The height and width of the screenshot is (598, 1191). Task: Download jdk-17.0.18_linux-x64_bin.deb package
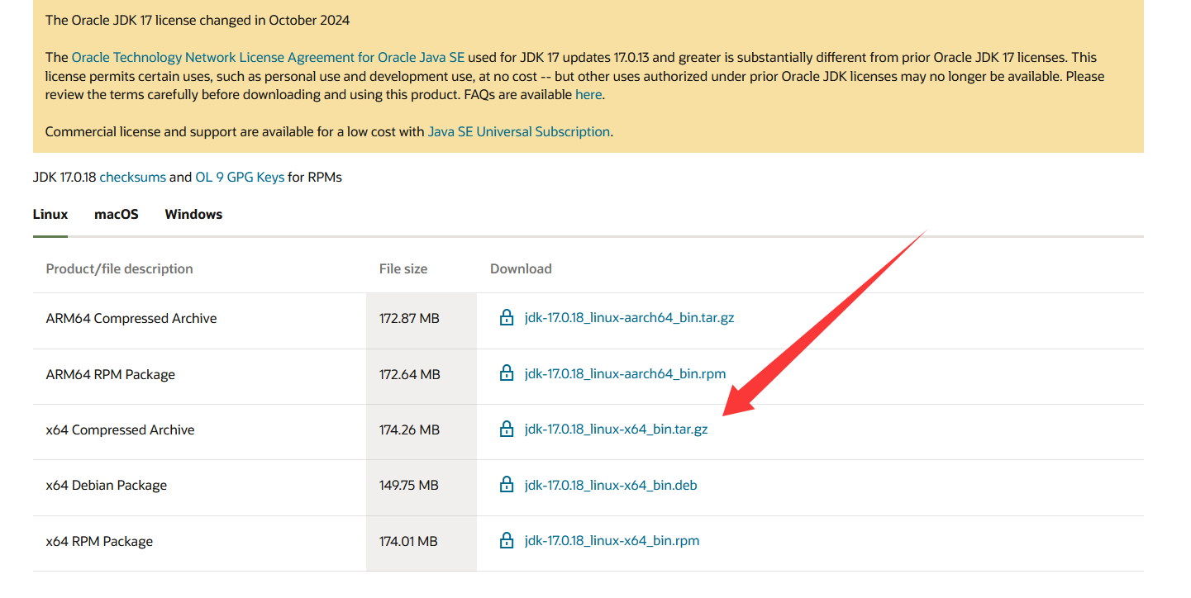(x=611, y=486)
